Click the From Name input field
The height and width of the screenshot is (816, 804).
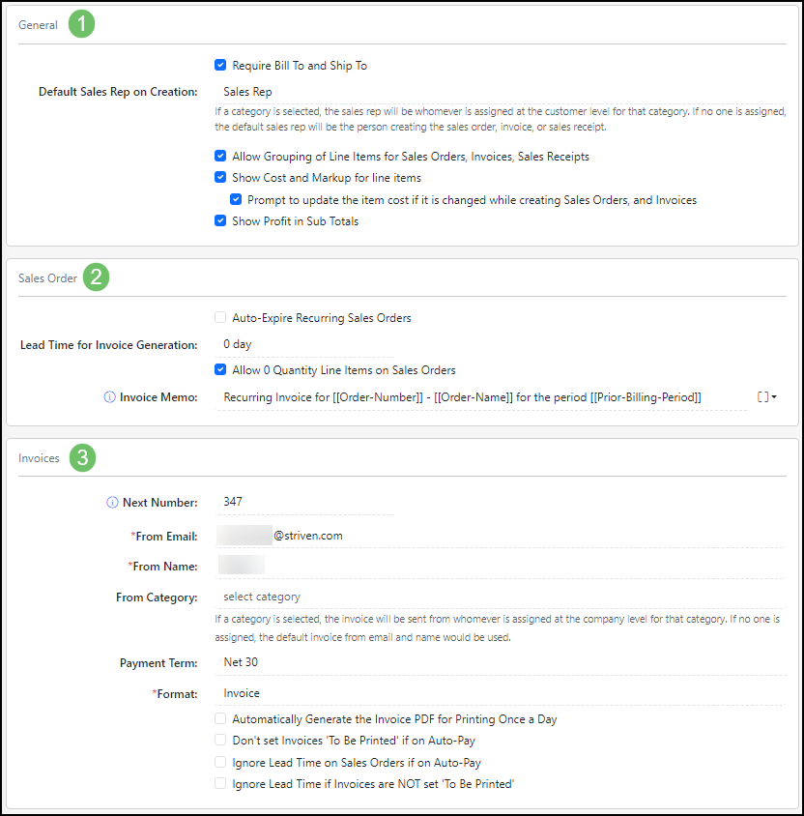coord(500,566)
